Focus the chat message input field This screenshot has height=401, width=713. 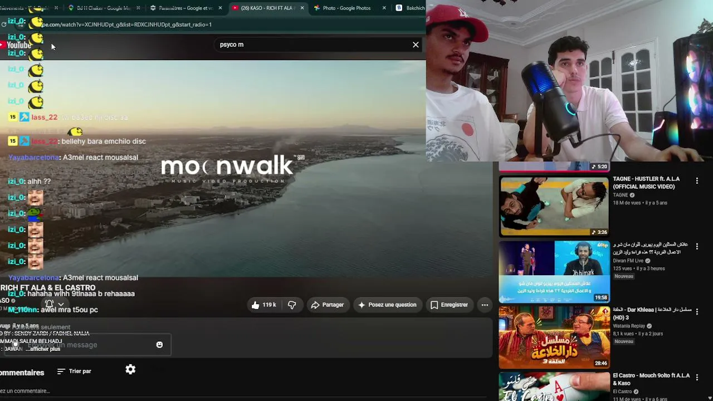[x=86, y=345]
